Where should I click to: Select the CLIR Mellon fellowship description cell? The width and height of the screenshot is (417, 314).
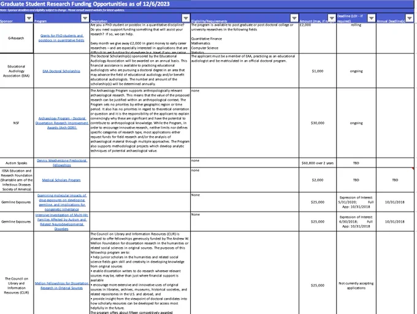(x=140, y=273)
